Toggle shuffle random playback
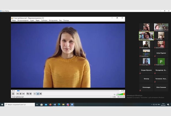 [41, 94]
